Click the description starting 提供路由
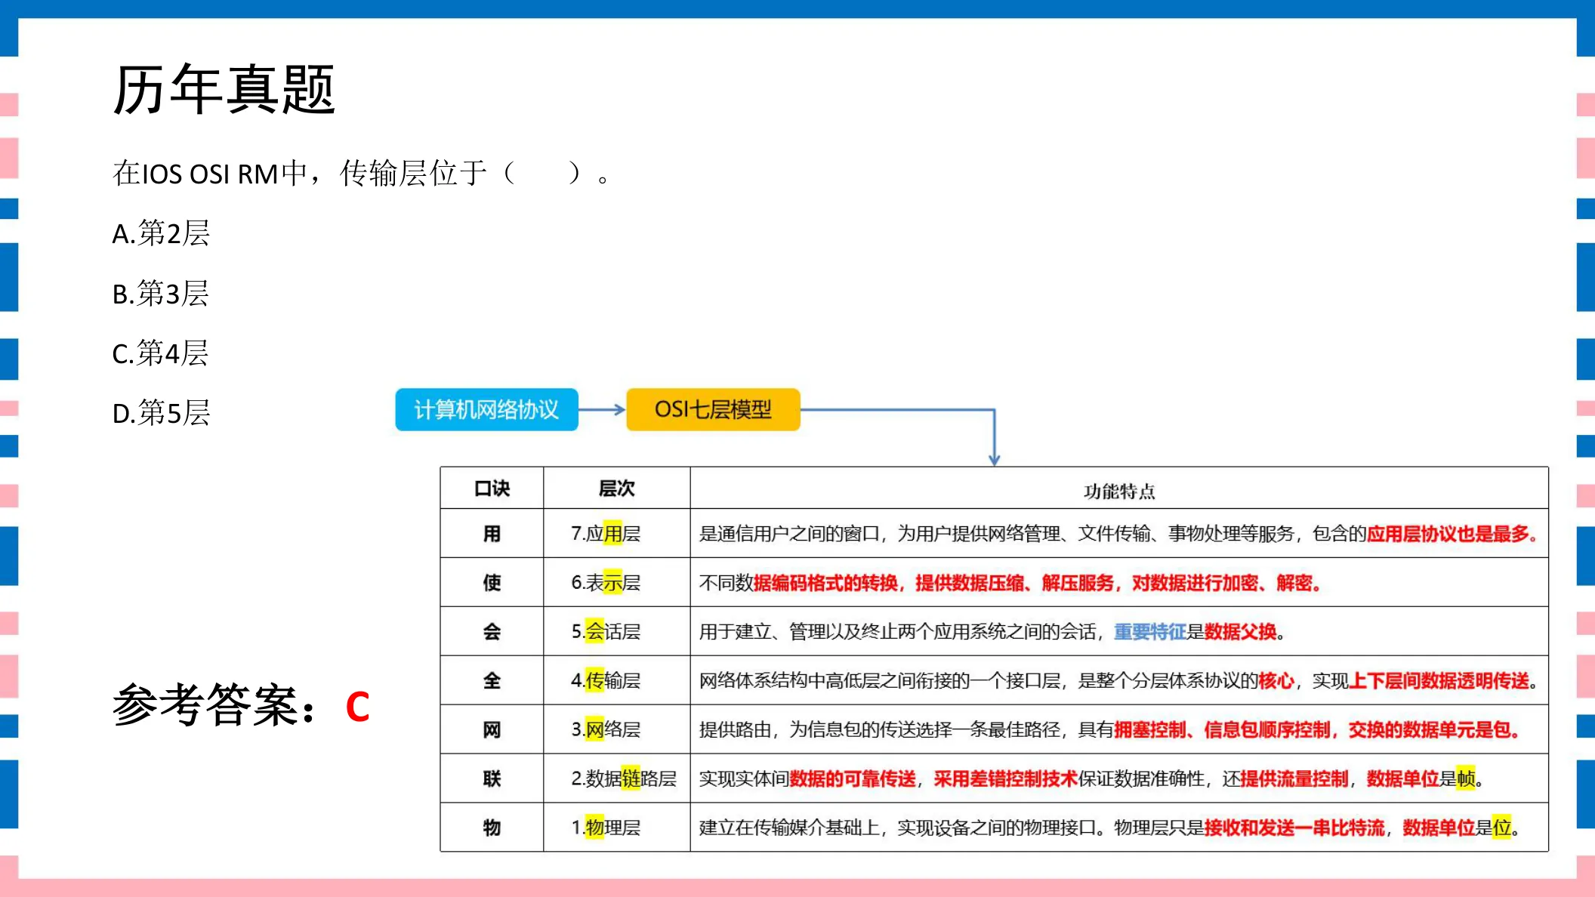Image resolution: width=1595 pixels, height=897 pixels. [1119, 729]
